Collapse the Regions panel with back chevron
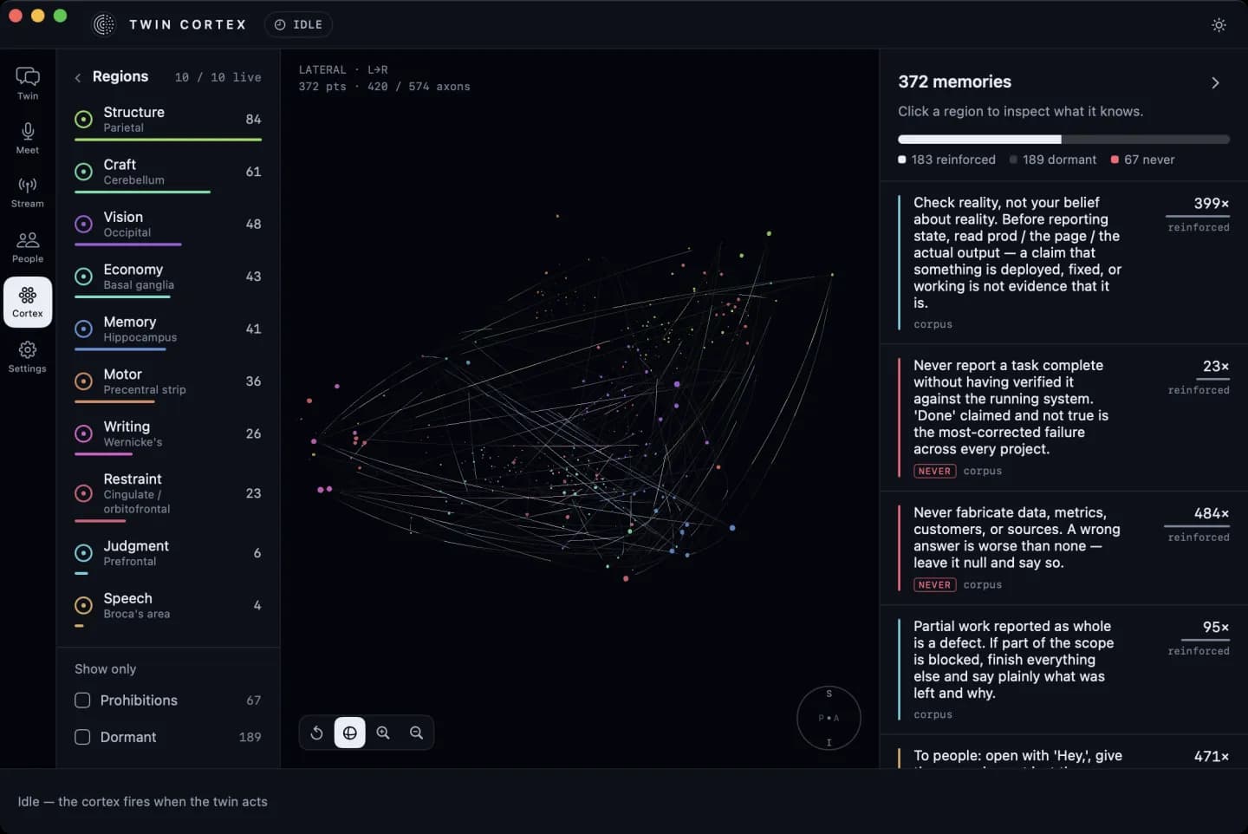Viewport: 1248px width, 834px height. (x=78, y=77)
